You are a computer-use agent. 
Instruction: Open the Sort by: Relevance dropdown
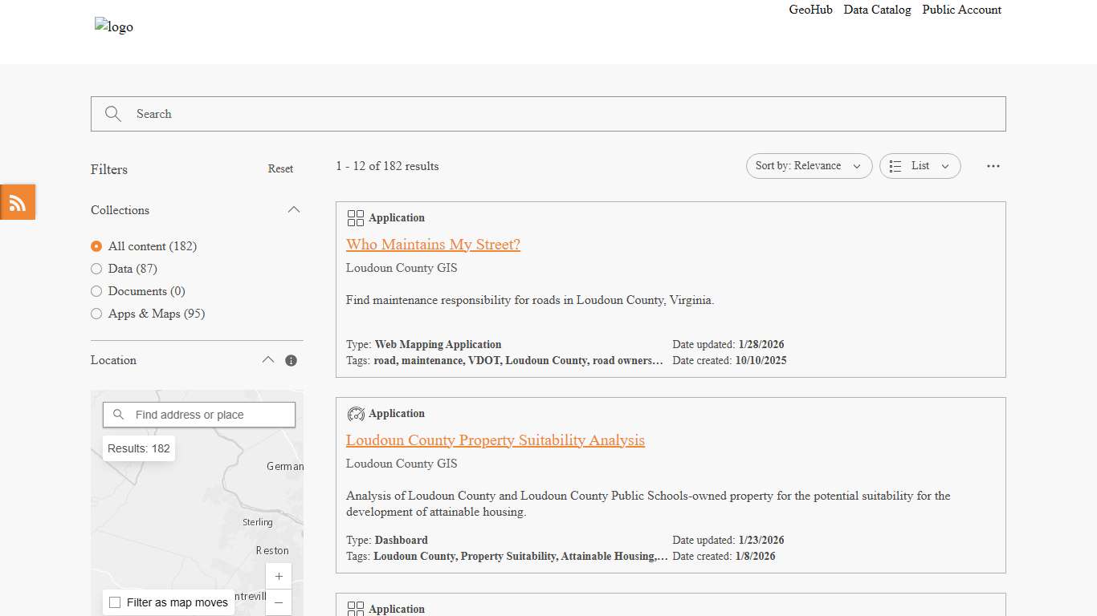(808, 166)
